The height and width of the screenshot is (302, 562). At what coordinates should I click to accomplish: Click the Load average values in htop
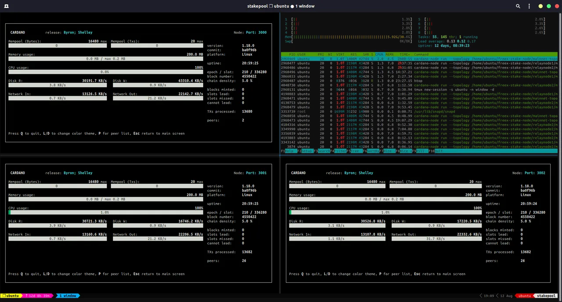(460, 41)
